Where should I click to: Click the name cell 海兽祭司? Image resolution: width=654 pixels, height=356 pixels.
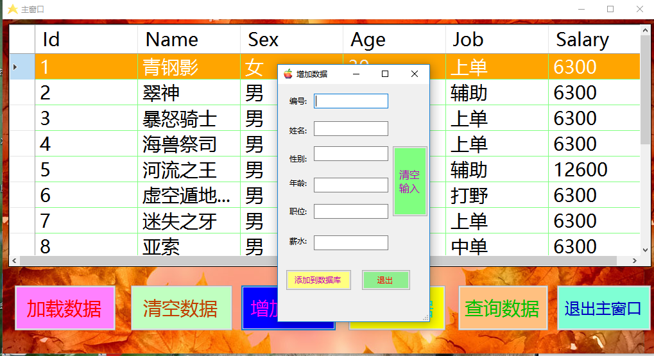189,144
